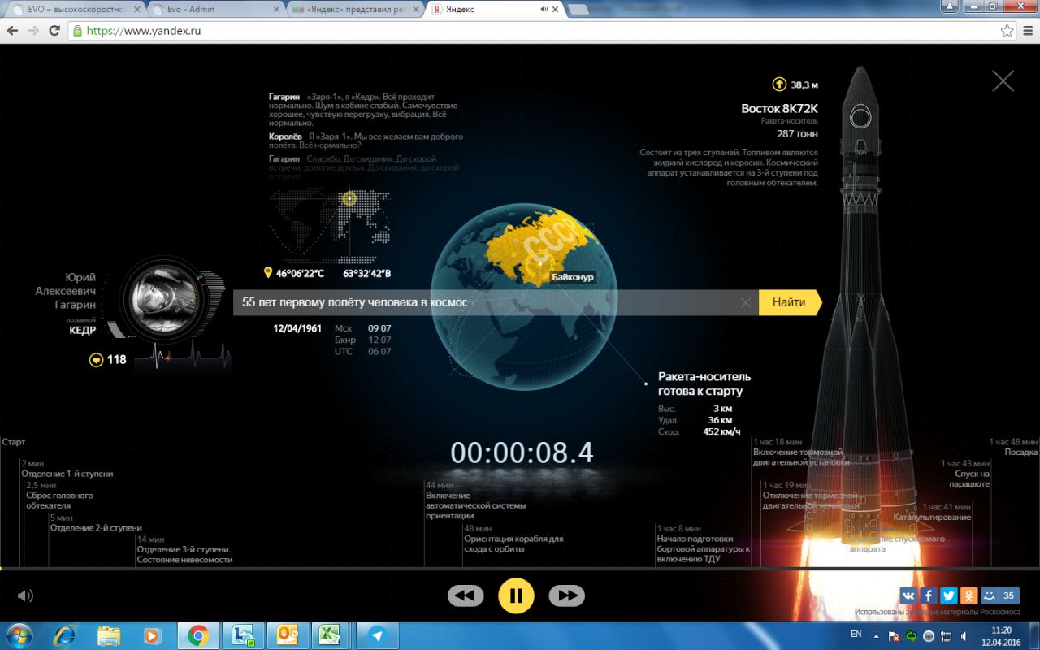
Task: Jump to automatic orientation system marker at 44 min
Action: click(x=475, y=500)
